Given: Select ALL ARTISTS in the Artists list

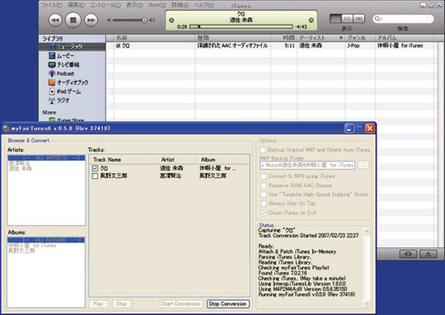Looking at the screenshot, I should (x=46, y=158).
